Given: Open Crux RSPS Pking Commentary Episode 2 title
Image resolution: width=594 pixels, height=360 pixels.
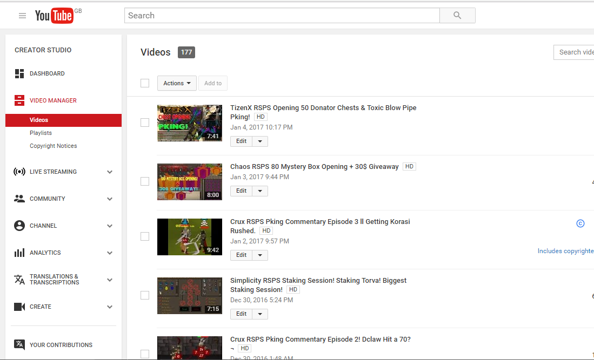Looking at the screenshot, I should point(321,343).
